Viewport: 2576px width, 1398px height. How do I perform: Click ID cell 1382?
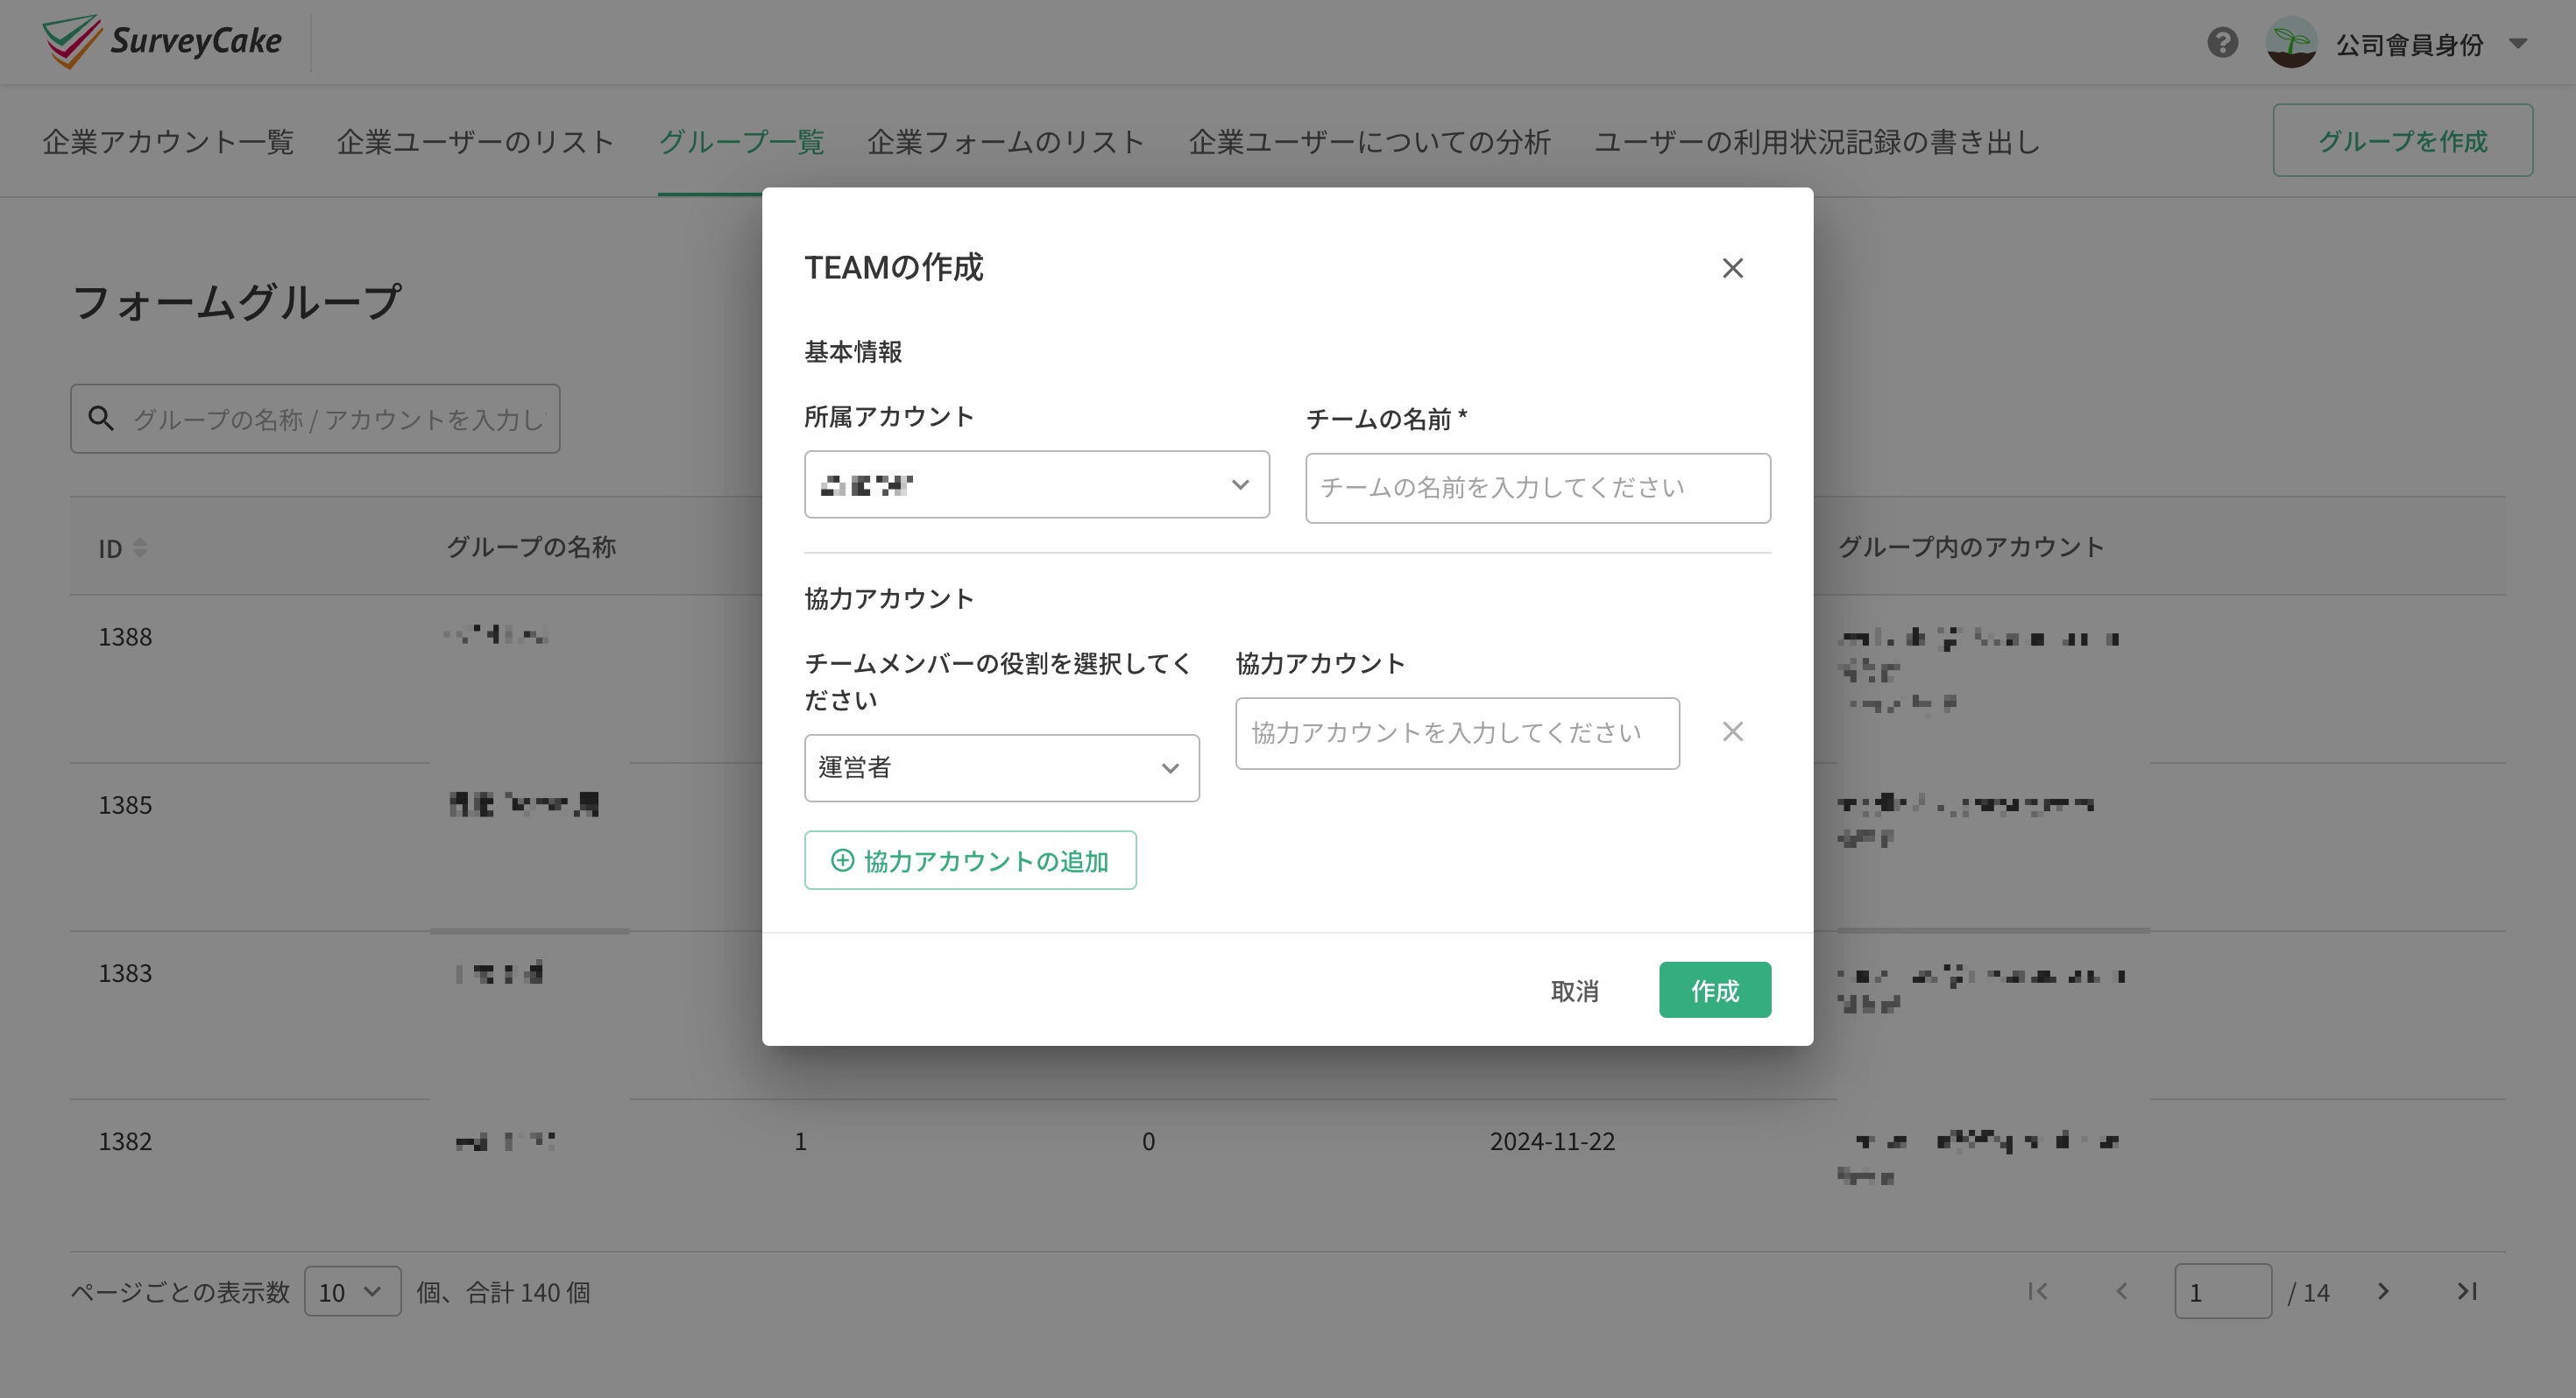(125, 1141)
